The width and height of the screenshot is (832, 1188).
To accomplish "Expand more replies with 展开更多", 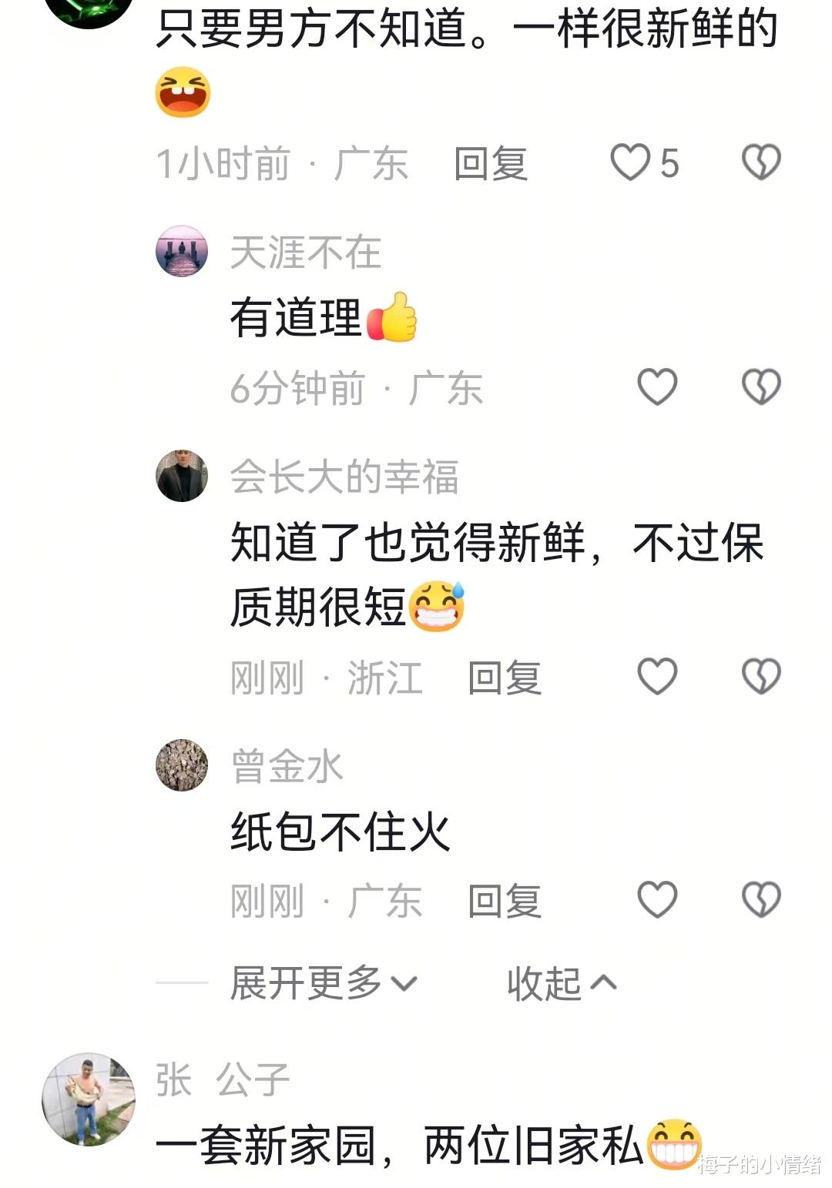I will (324, 983).
